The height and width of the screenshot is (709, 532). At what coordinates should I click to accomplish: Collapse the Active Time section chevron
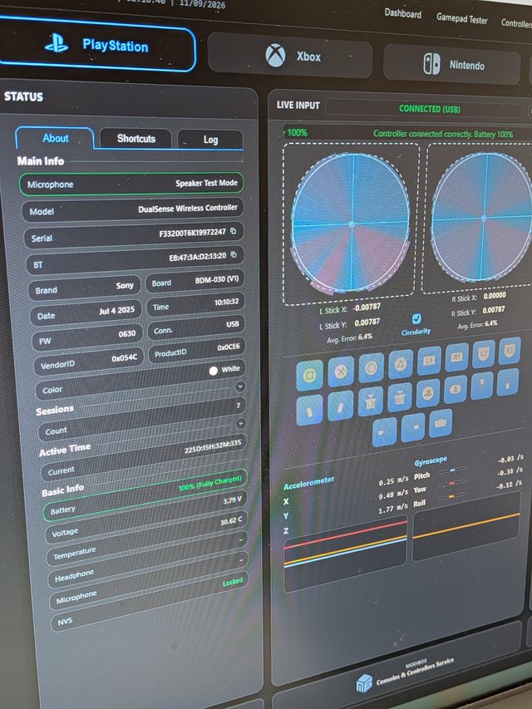[x=241, y=424]
